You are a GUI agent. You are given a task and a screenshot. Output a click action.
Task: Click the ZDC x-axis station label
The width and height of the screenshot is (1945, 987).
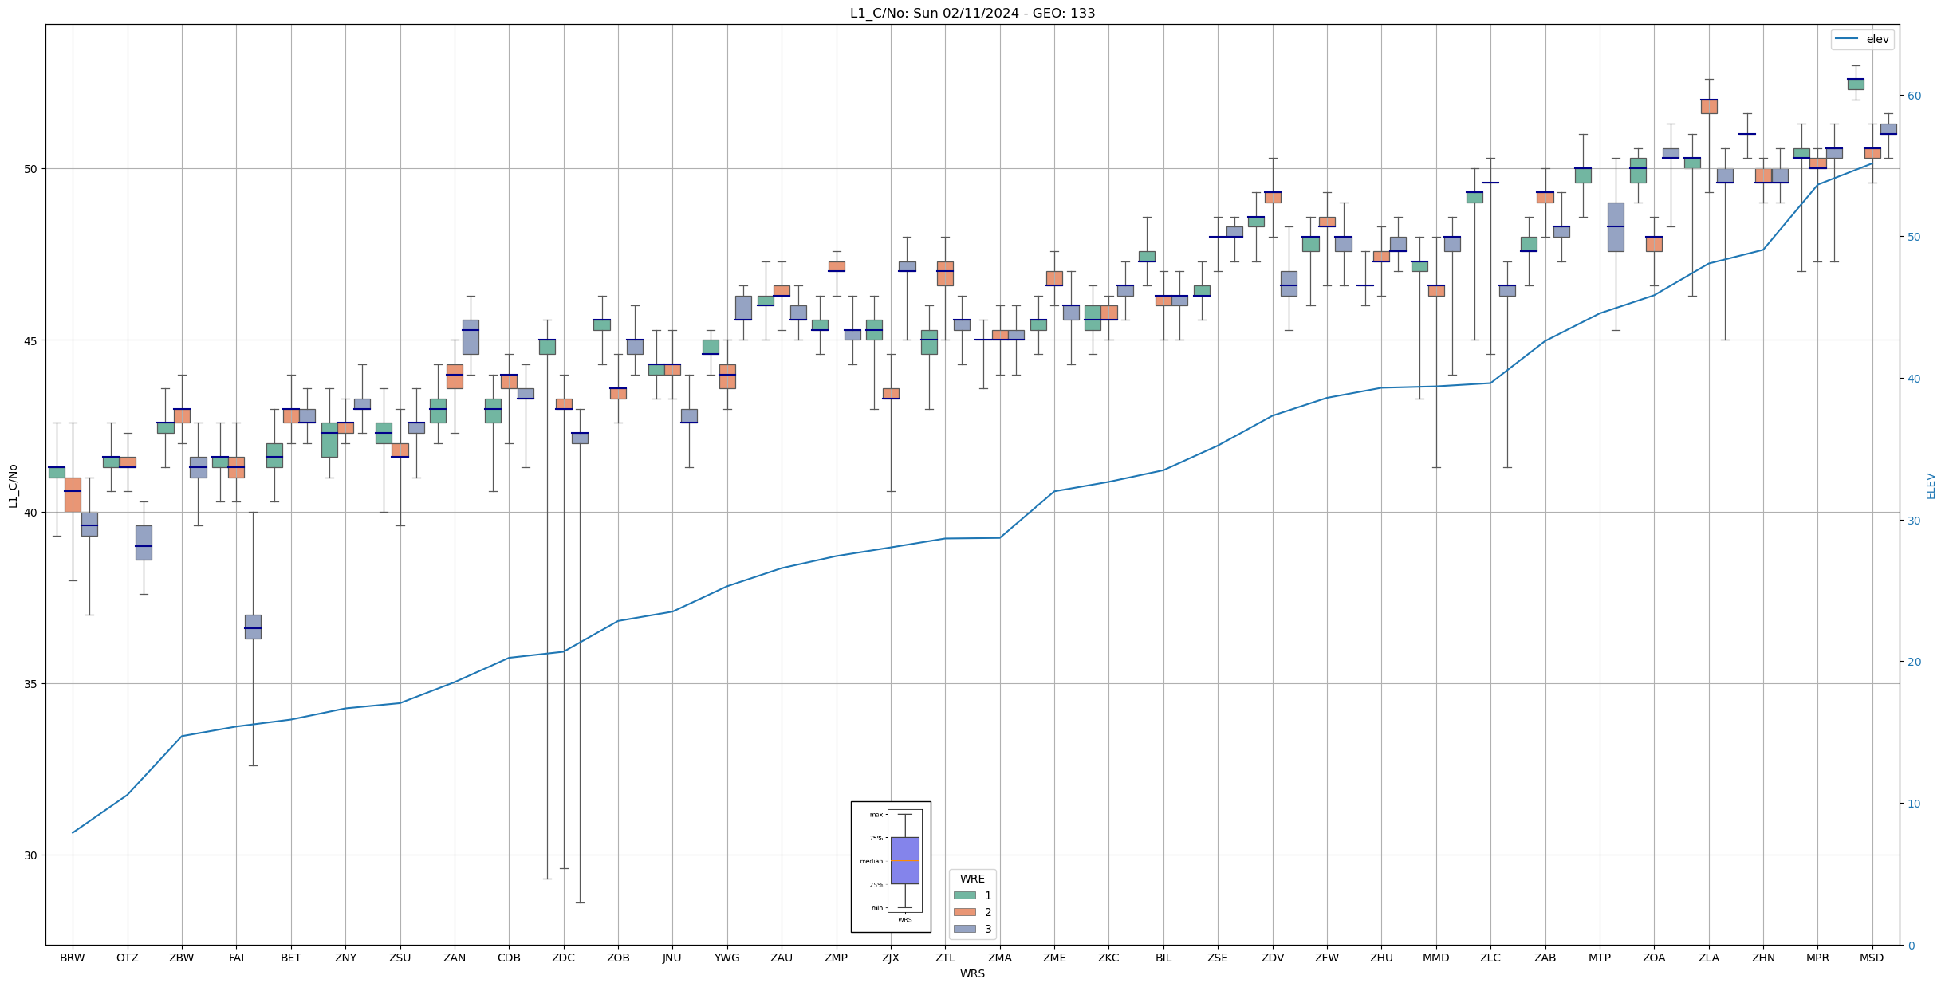click(563, 958)
